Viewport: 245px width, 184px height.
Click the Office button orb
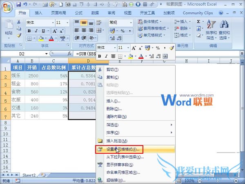tap(7, 7)
